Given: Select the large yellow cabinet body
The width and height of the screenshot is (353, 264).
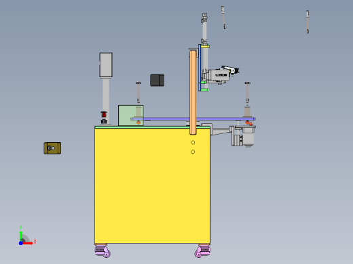Looking at the screenshot, I should tap(152, 185).
